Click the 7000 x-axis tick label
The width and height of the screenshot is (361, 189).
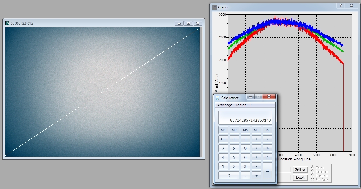pos(351,155)
